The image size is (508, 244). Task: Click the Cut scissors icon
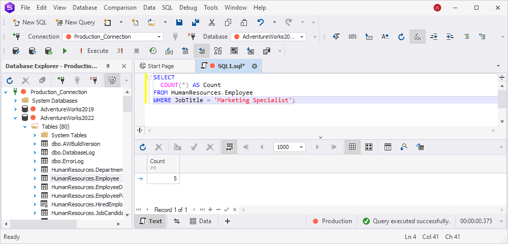(x=212, y=22)
